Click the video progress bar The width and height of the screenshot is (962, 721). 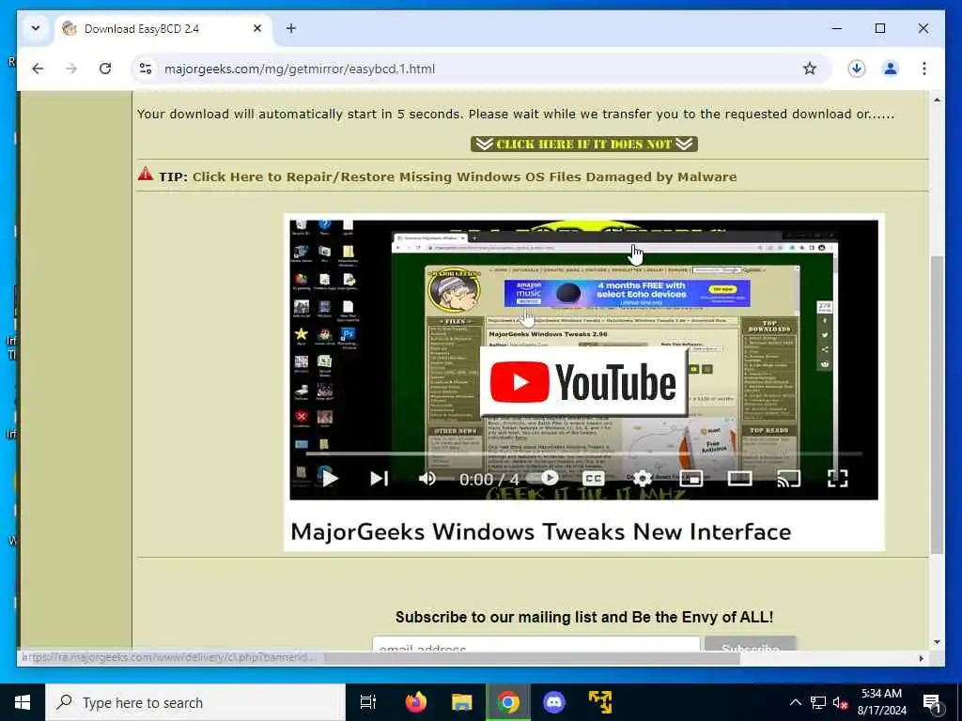click(x=583, y=453)
